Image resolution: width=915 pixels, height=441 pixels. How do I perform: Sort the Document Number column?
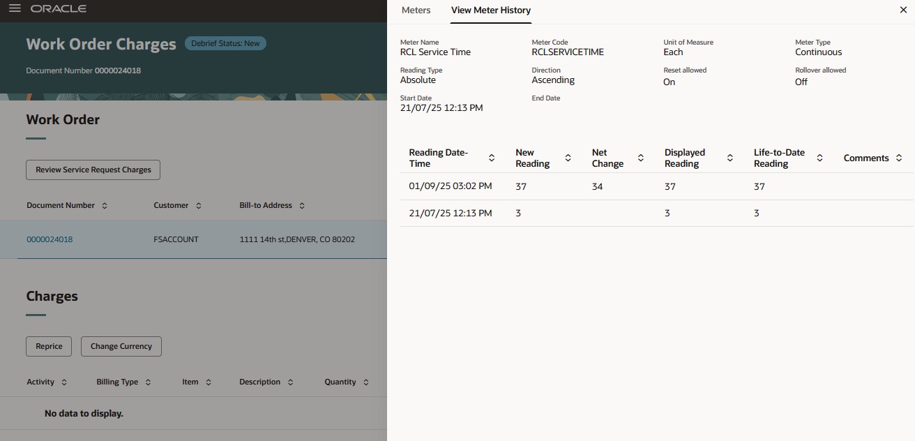105,205
